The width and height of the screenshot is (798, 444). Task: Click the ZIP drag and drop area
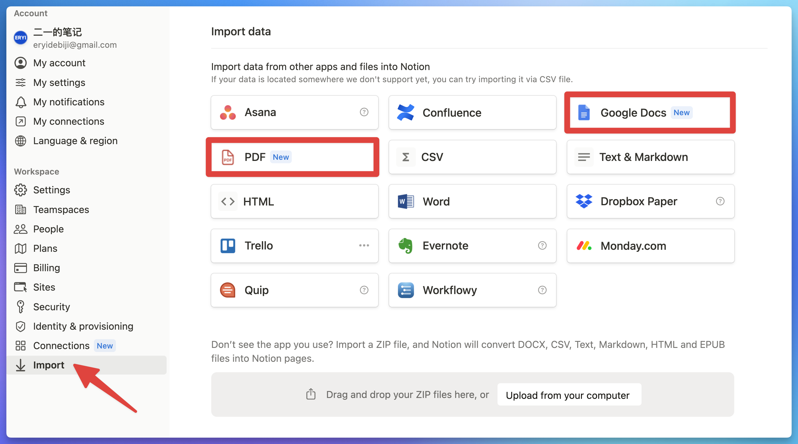click(x=403, y=395)
